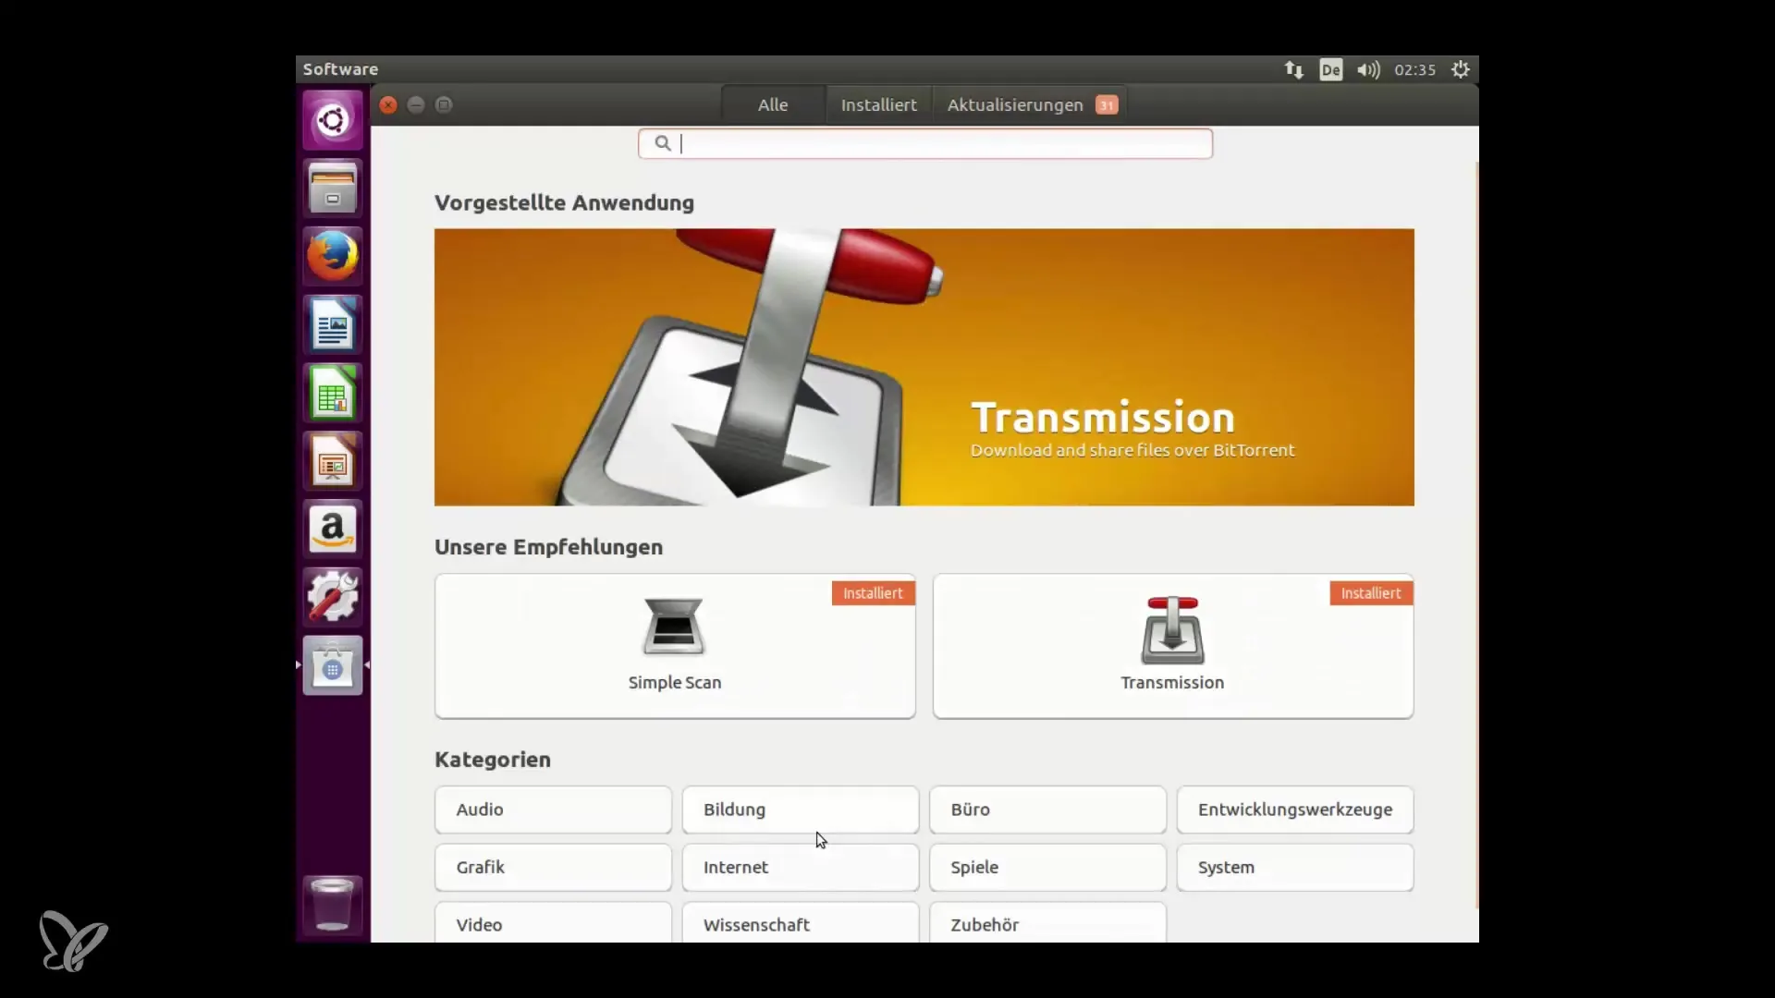Open LibreOffice Calc from launcher
This screenshot has width=1775, height=998.
333,393
